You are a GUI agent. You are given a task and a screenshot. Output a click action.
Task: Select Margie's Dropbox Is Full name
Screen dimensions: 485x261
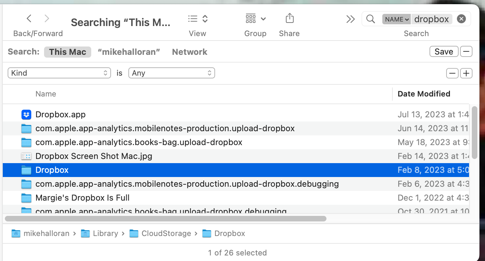tap(82, 198)
